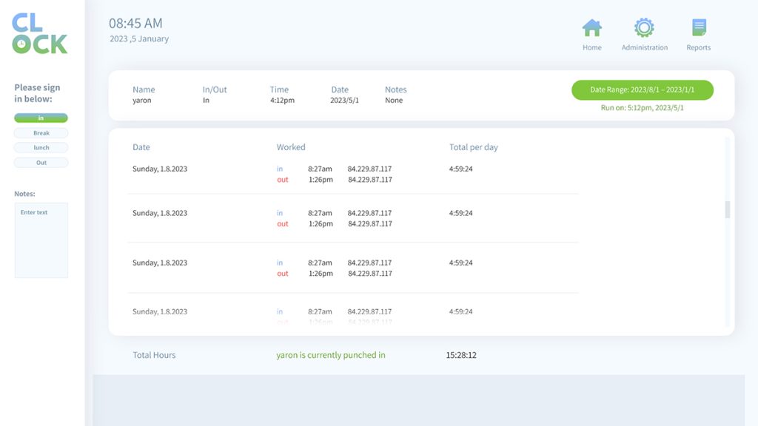Click the Home house icon
758x426 pixels.
click(591, 28)
